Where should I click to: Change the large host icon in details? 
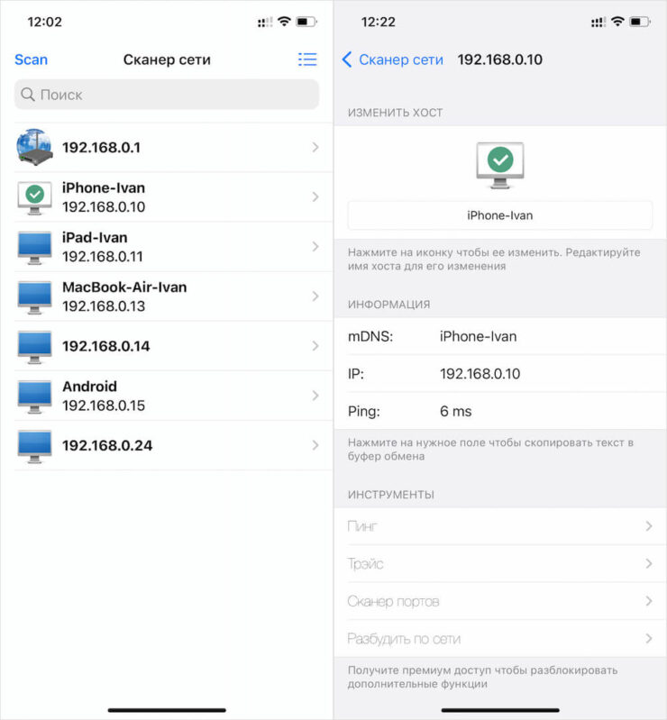[499, 164]
